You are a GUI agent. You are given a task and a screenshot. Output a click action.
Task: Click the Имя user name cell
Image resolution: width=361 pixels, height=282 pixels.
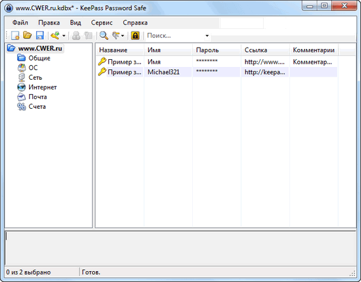[154, 62]
